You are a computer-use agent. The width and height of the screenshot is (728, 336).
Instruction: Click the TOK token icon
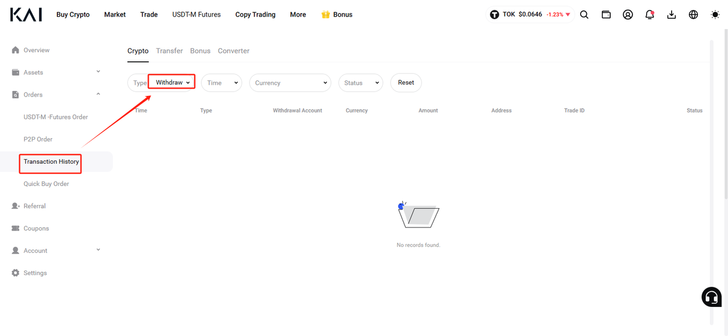[494, 15]
